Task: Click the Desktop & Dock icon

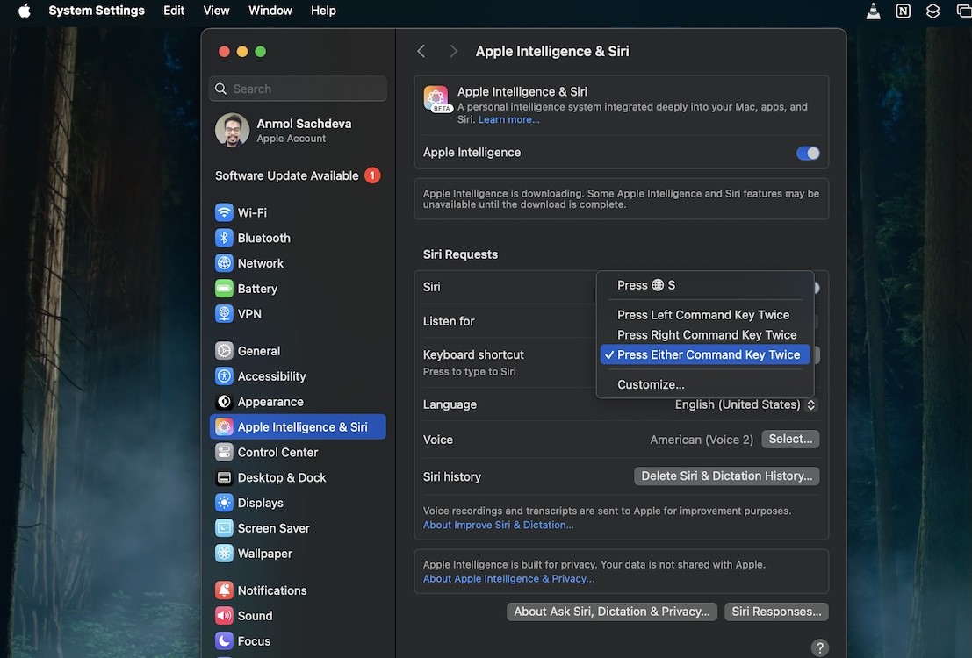Action: (x=224, y=477)
